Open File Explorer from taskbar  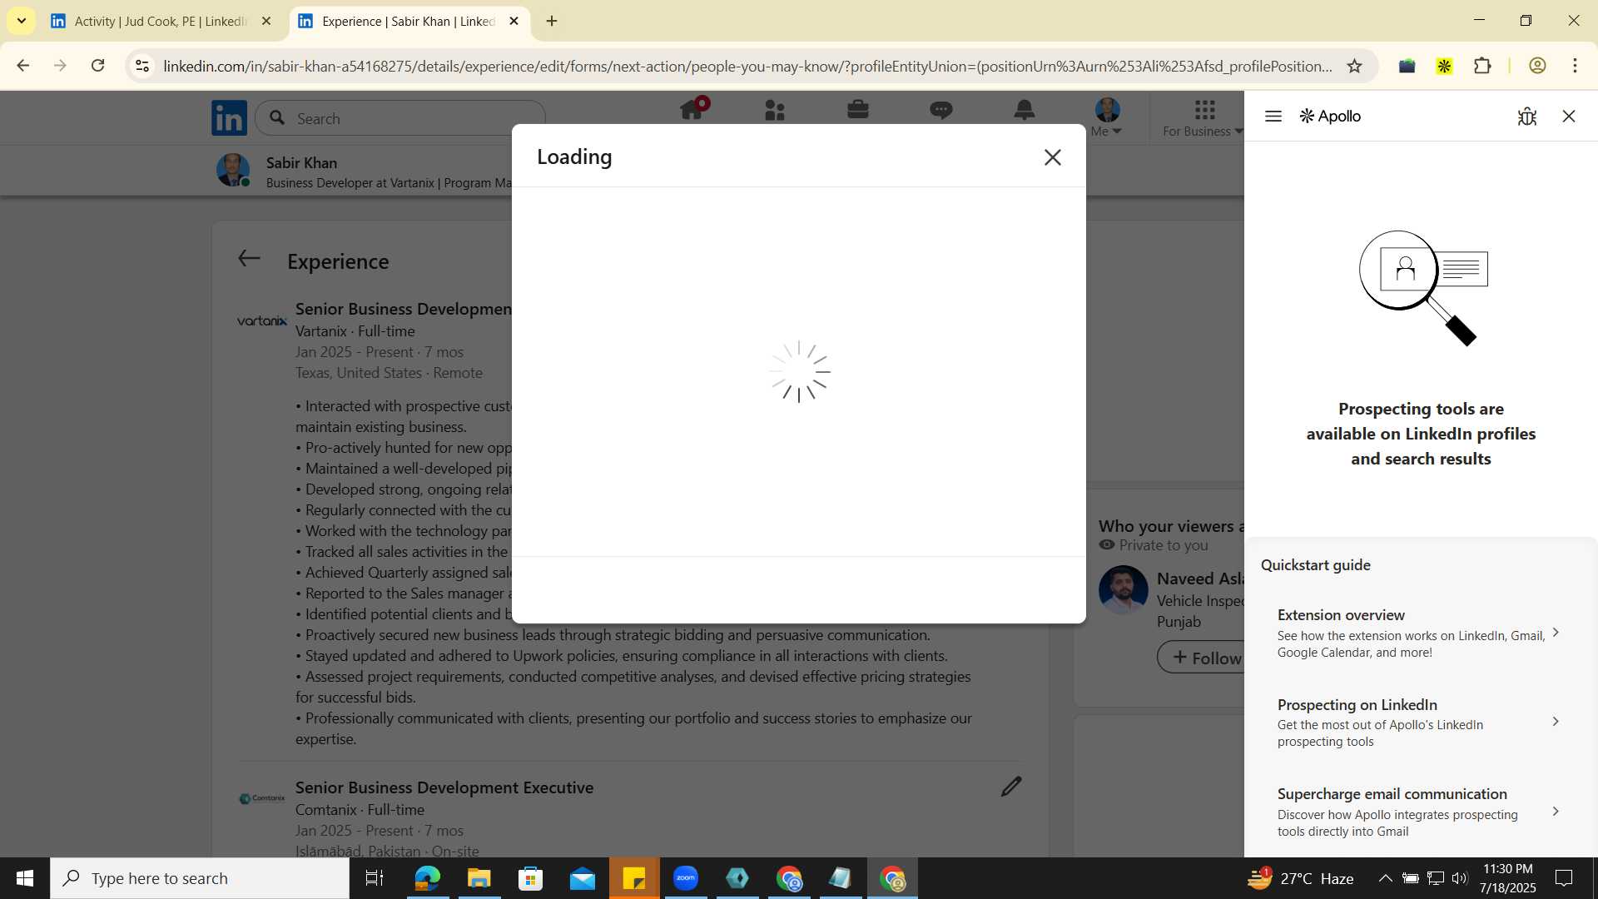tap(479, 878)
